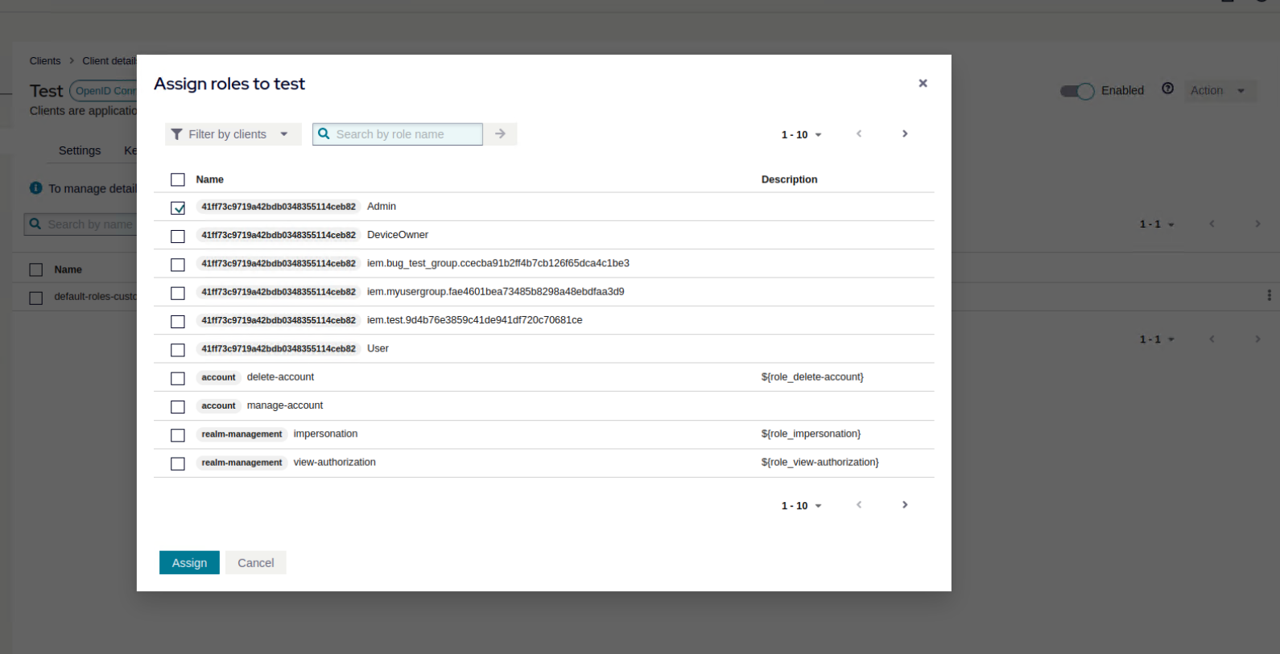Click account badge beside delete-account
The width and height of the screenshot is (1280, 654).
pos(218,377)
